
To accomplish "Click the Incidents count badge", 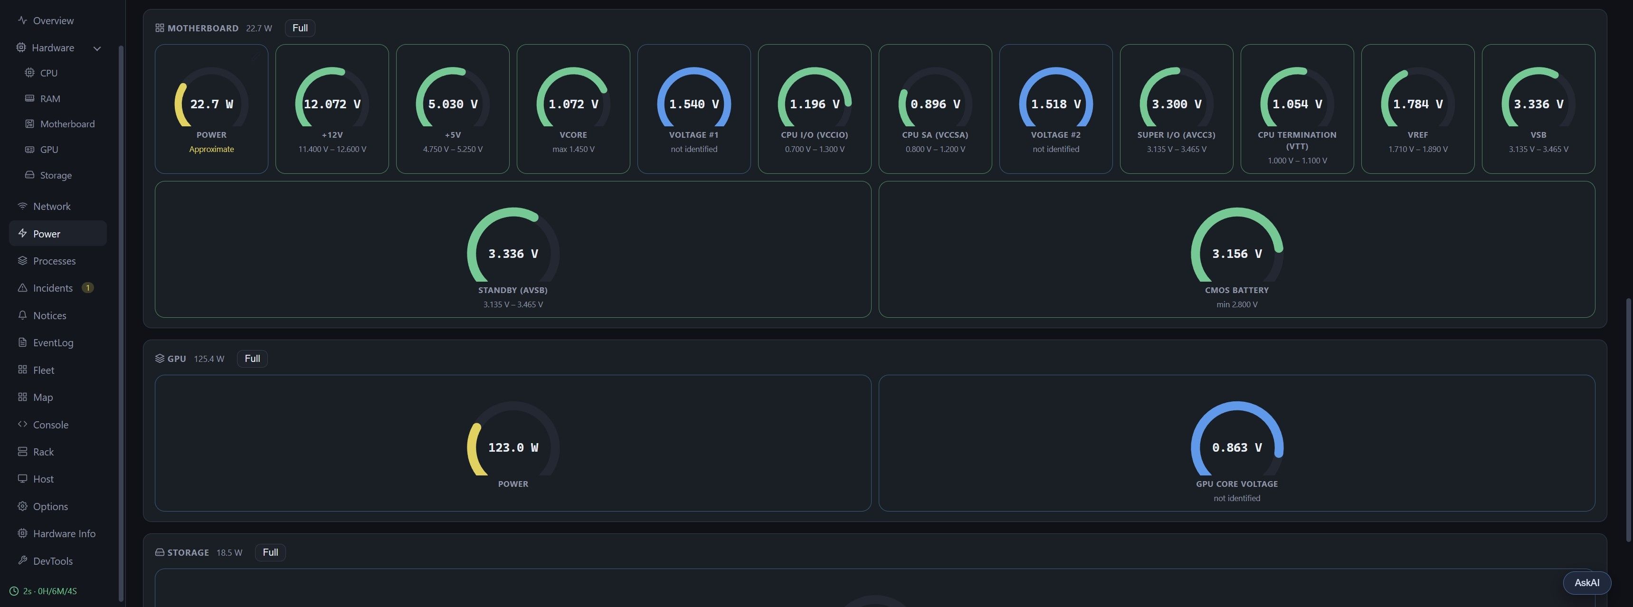I will [87, 288].
